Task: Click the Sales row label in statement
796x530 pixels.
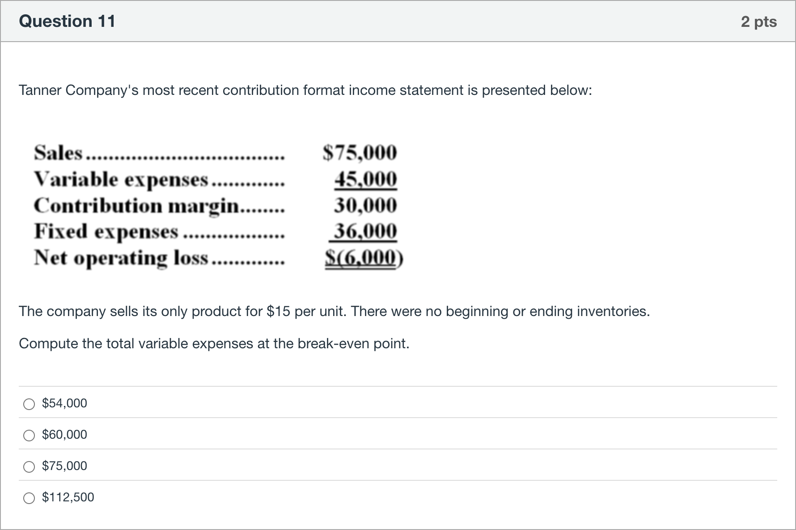Action: 59,153
